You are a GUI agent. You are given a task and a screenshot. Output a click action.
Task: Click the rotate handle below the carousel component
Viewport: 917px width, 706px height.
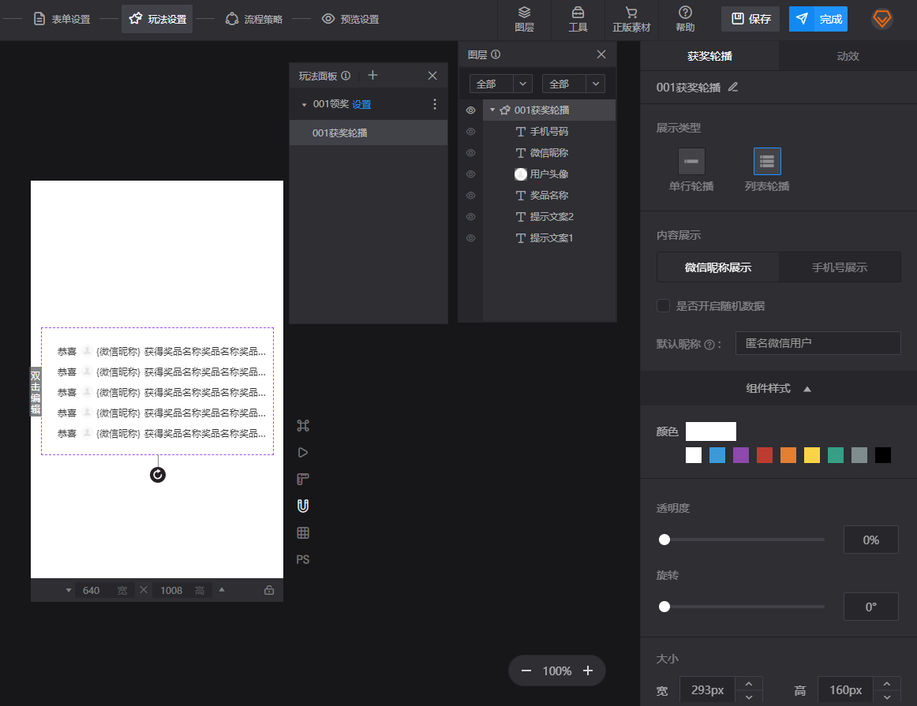158,475
